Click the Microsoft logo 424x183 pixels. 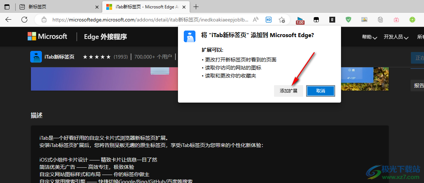coord(47,36)
